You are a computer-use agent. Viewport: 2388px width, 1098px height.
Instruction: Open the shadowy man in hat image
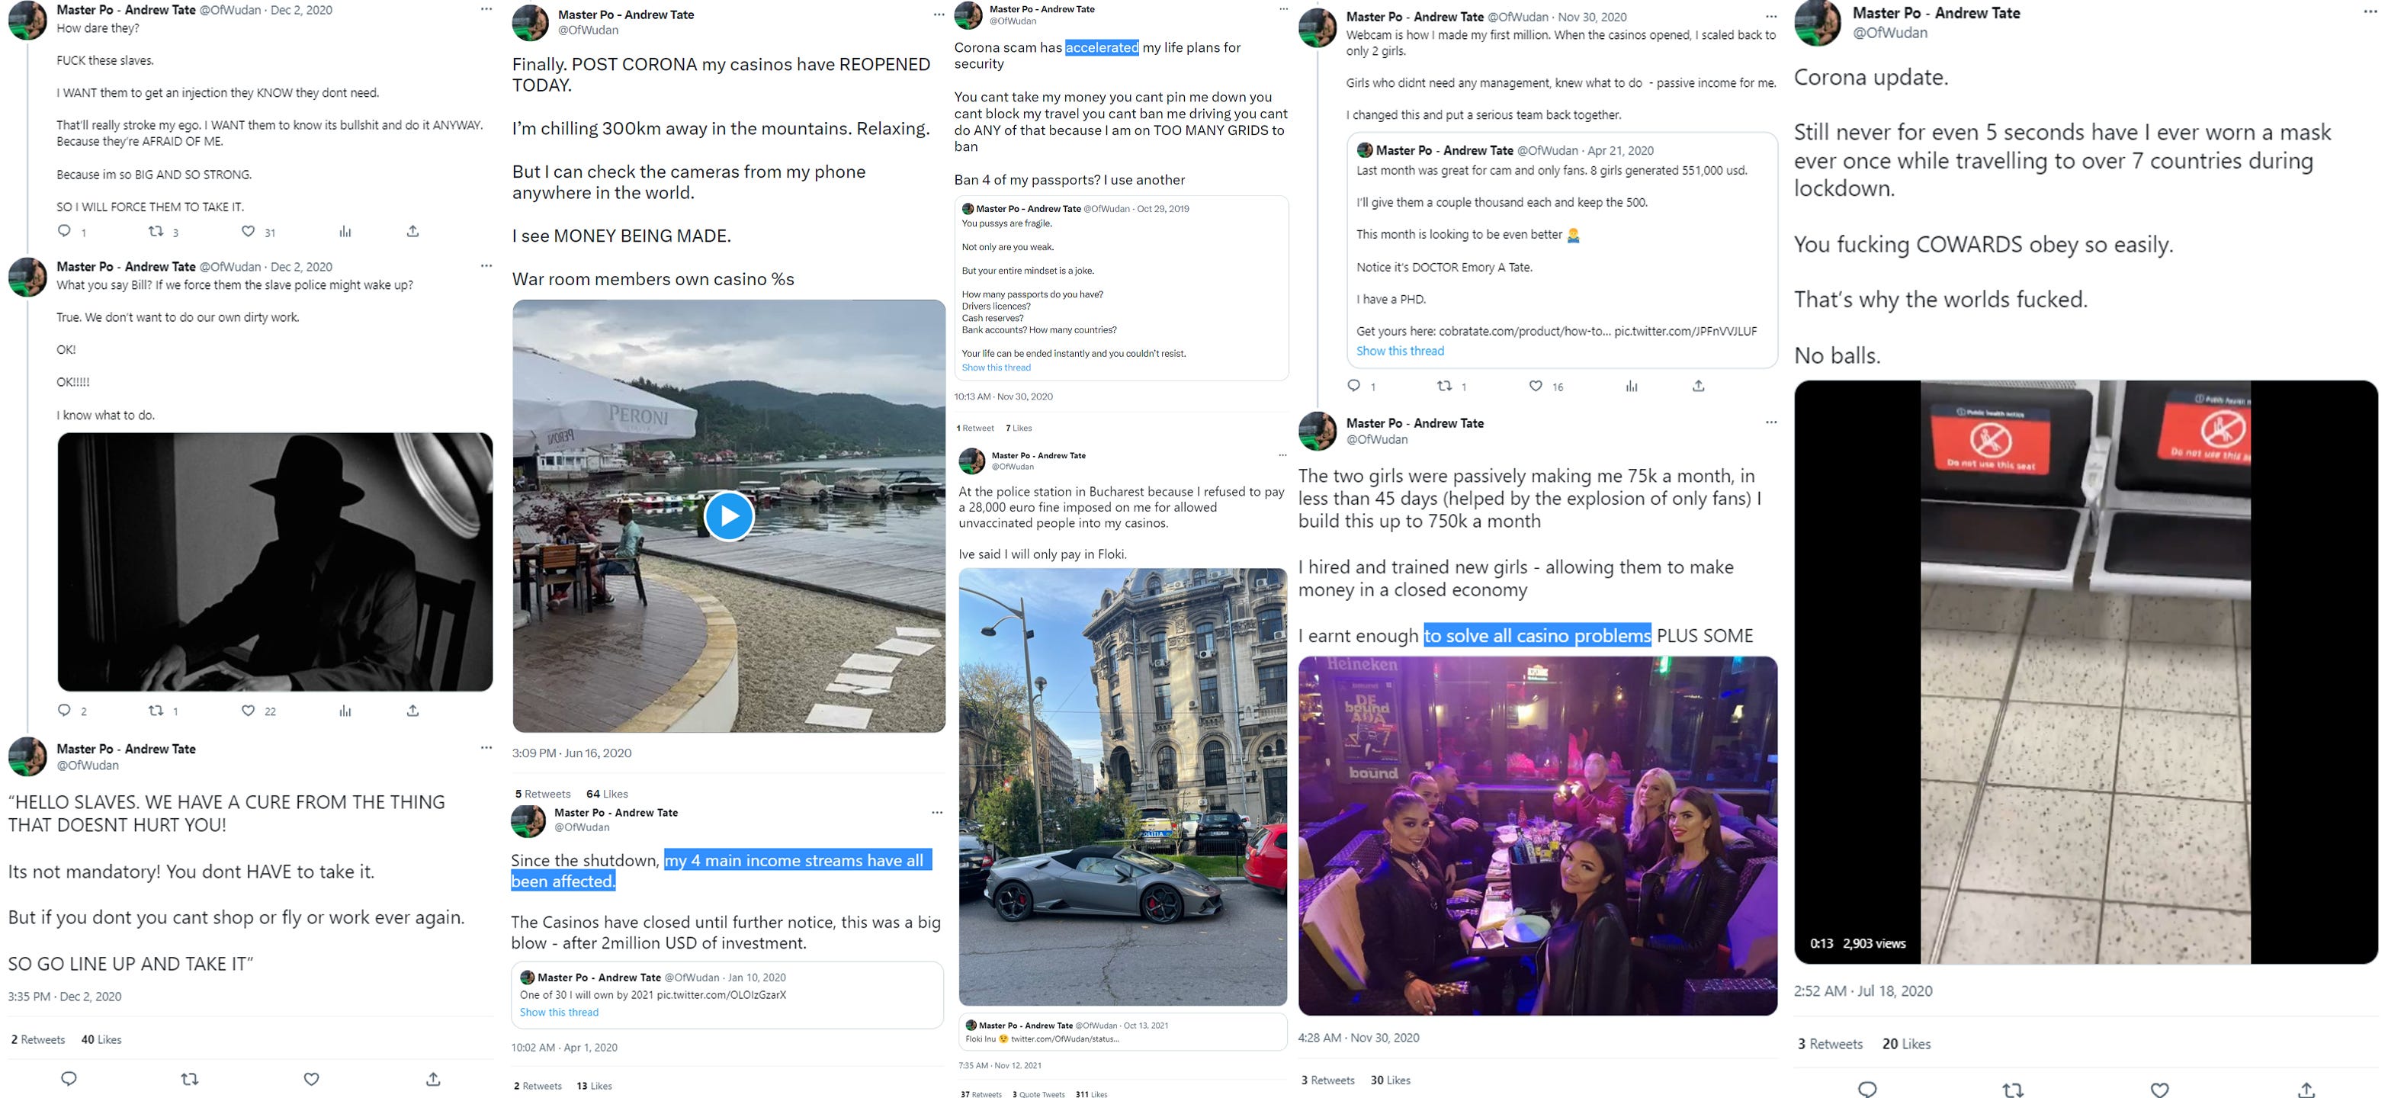pos(275,562)
